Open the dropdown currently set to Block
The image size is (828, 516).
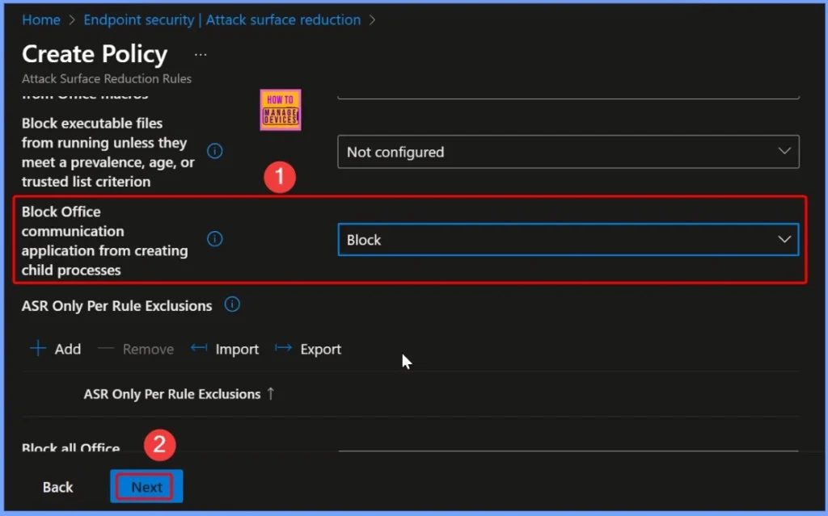(568, 240)
